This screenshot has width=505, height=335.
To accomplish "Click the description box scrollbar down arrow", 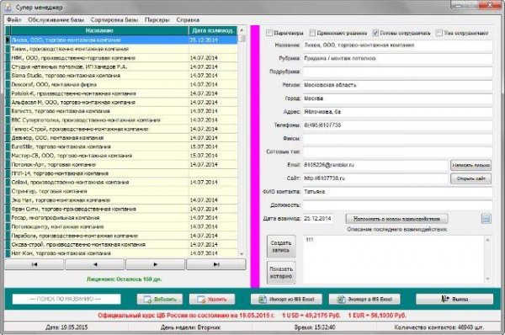I will (488, 279).
